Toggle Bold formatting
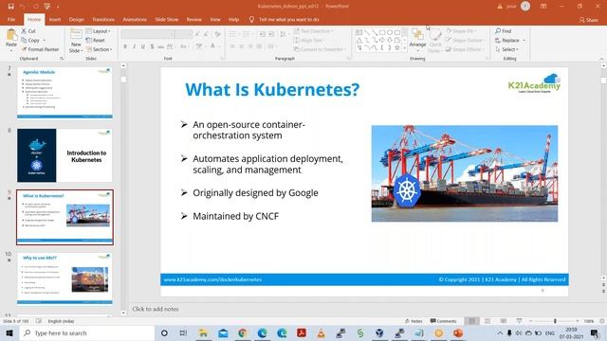Image resolution: width=607 pixels, height=341 pixels. (x=125, y=46)
